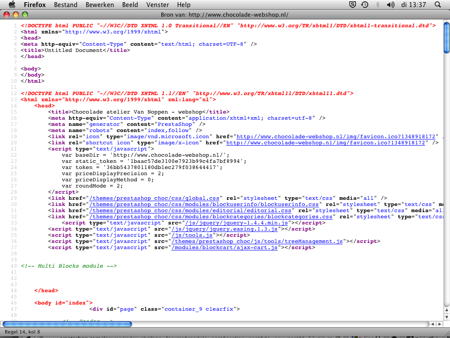Open first favicon.ico link on line 19
This screenshot has width=450, height=338.
tap(335, 136)
